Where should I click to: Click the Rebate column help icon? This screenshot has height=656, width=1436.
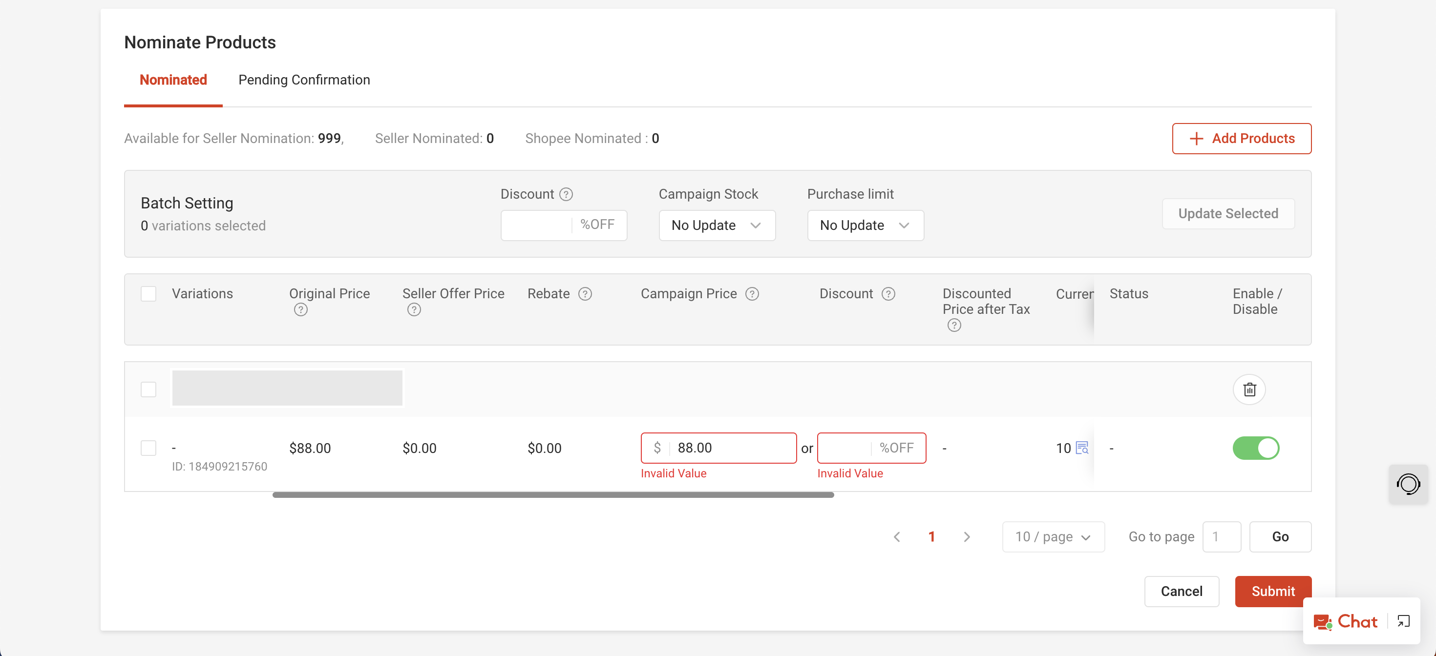(585, 294)
